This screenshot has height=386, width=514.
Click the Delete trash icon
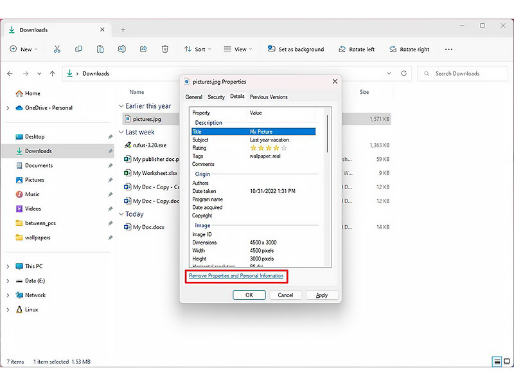click(x=165, y=50)
